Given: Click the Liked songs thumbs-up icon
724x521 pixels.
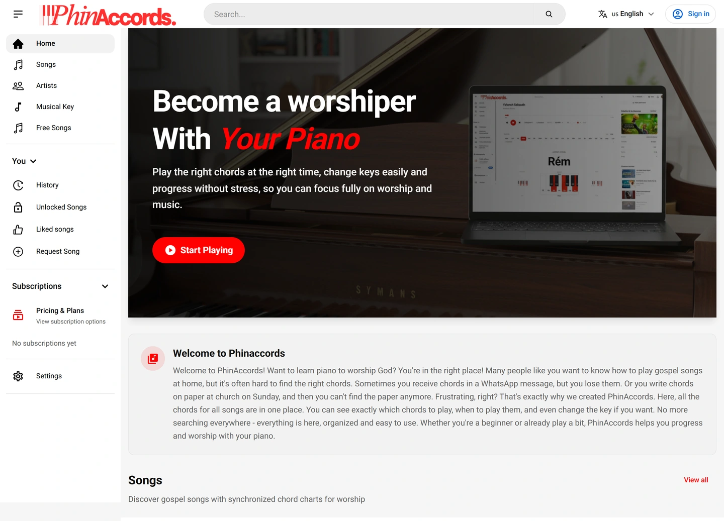Looking at the screenshot, I should 18,230.
